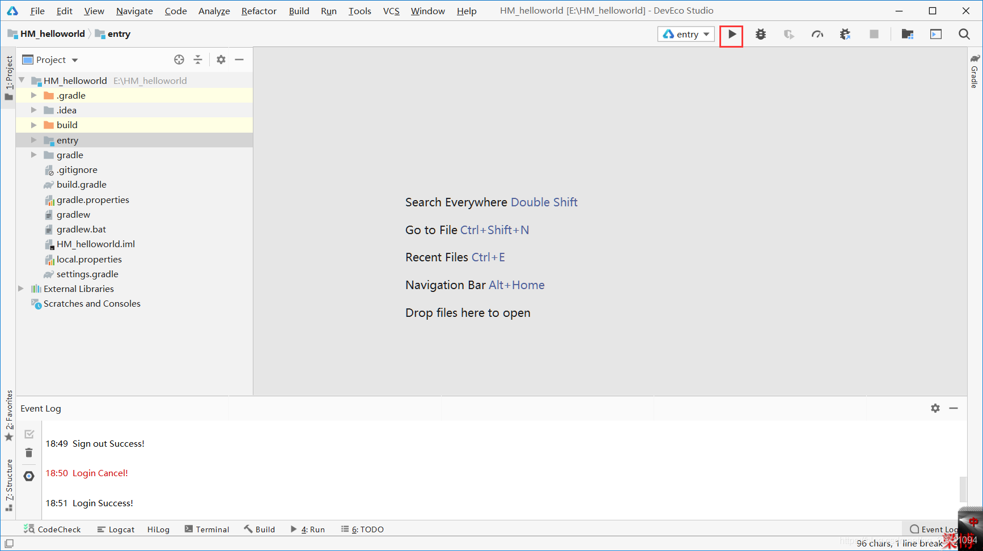The height and width of the screenshot is (551, 983).
Task: Select the build.gradle file
Action: click(82, 184)
